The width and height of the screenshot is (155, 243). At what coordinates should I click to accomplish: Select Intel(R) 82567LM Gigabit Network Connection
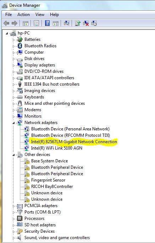[x=74, y=142]
